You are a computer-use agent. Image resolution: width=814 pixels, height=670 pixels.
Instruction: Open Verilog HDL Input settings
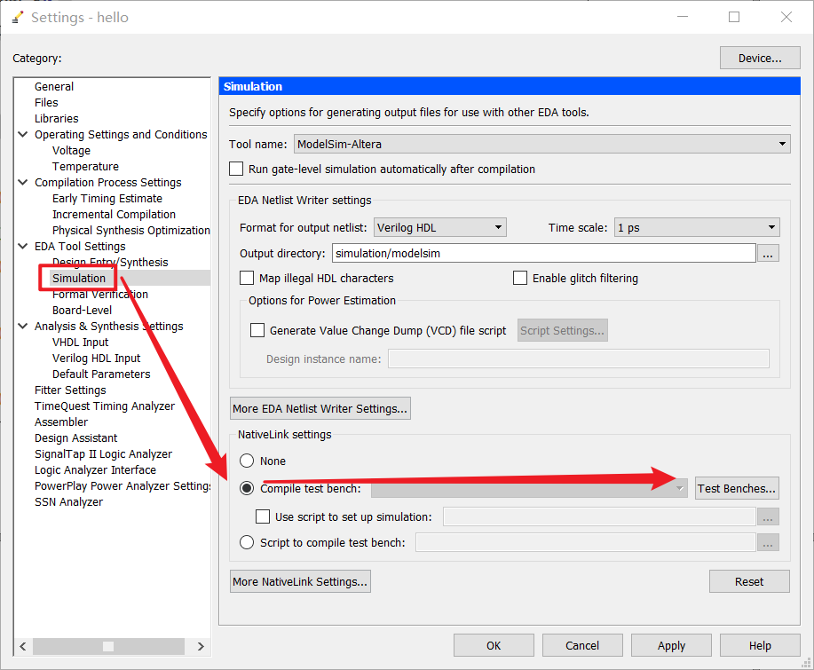pos(96,359)
